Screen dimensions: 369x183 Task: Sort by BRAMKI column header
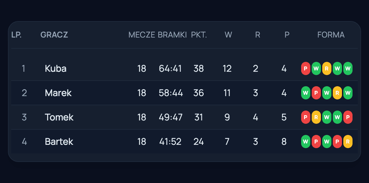point(172,35)
